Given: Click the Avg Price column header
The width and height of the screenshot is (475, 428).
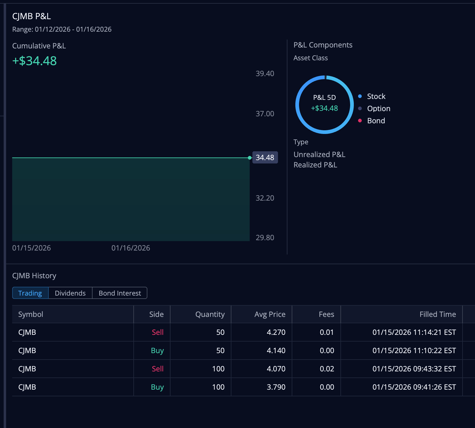Looking at the screenshot, I should coord(270,314).
